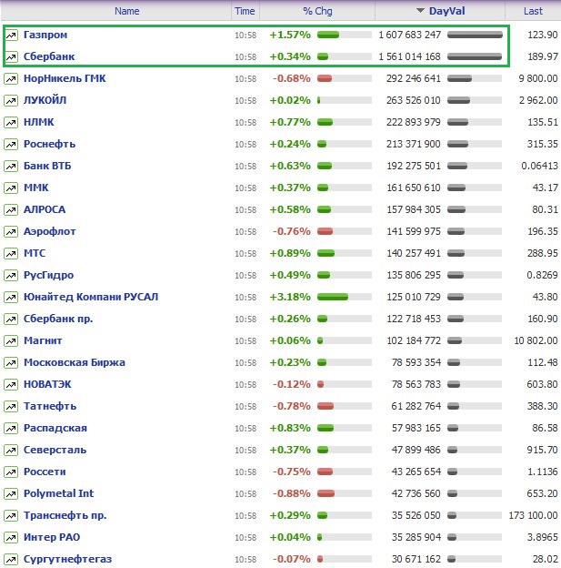This screenshot has height=568, width=561.
Task: Click the Last column header
Action: tap(532, 11)
